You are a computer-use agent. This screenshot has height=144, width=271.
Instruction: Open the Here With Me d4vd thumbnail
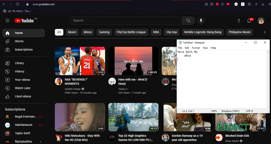tap(133, 61)
